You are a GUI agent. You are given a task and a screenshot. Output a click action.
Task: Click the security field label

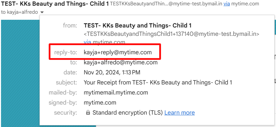click(65, 113)
